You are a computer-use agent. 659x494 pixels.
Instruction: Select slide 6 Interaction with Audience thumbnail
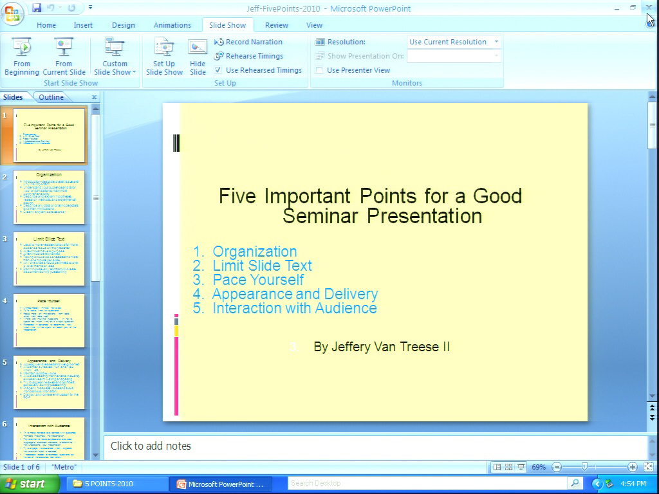tap(49, 437)
